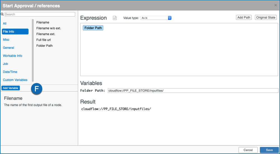The width and height of the screenshot is (280, 154).
Task: Click the category list scrollbar
Action: (33, 50)
